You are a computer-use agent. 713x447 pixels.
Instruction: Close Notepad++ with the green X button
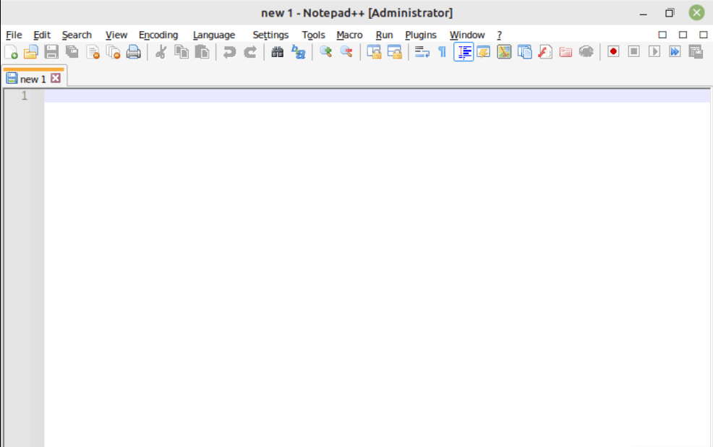tap(696, 13)
